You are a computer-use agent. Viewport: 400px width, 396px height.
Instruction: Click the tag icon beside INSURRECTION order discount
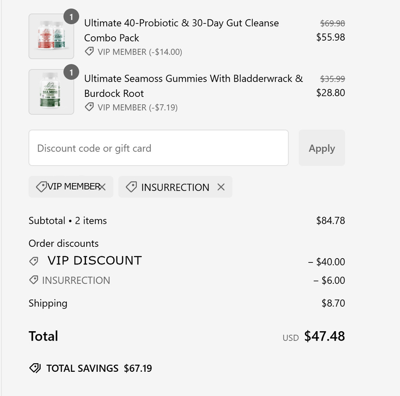coord(34,280)
